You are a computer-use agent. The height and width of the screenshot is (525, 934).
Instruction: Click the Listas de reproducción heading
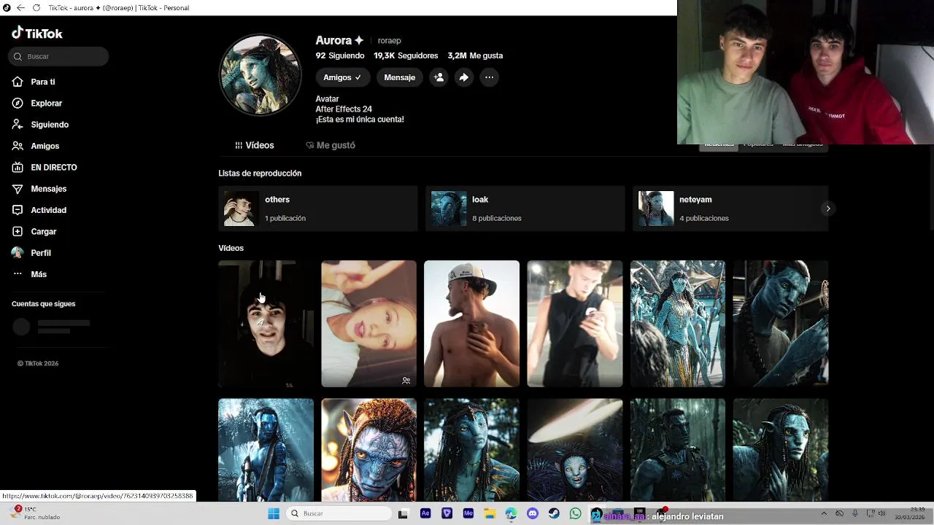click(260, 174)
